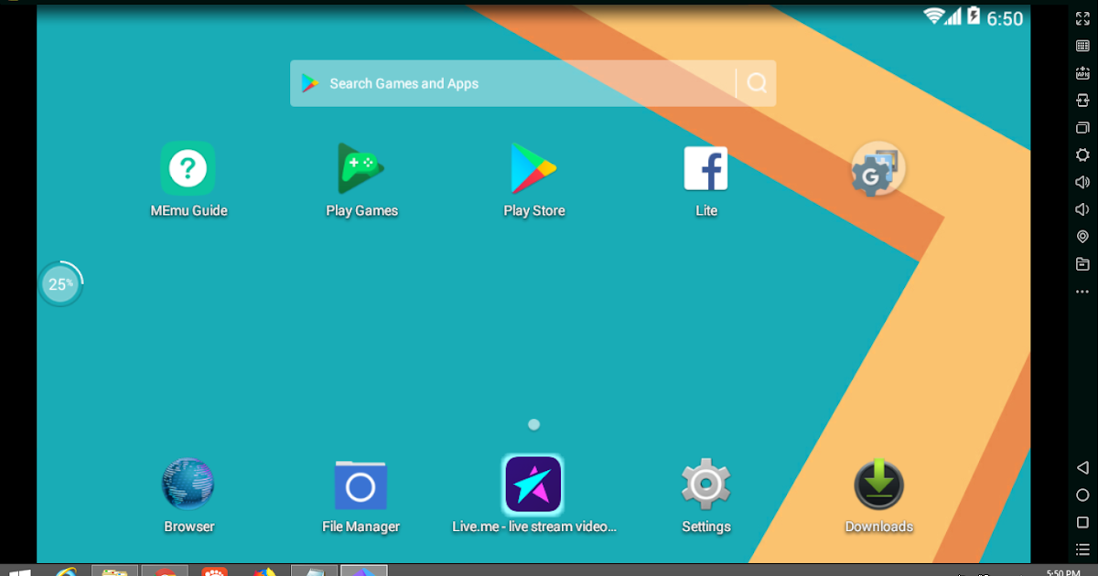Click the Android Home circle button

[x=1082, y=496]
